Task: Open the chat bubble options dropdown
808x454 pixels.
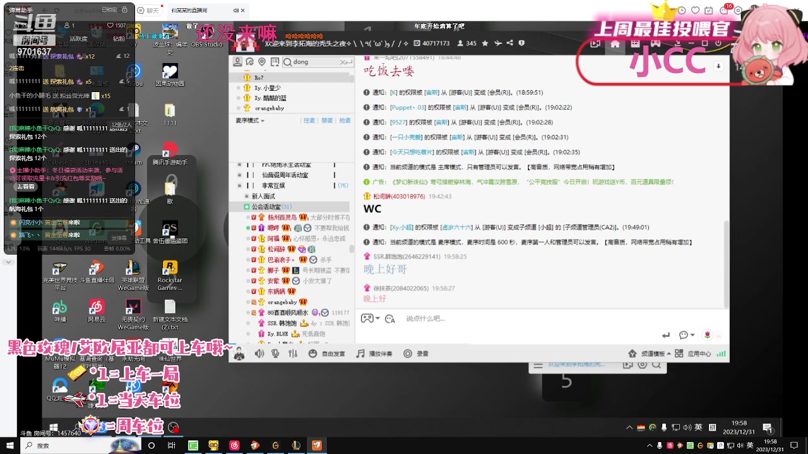Action: click(x=687, y=335)
